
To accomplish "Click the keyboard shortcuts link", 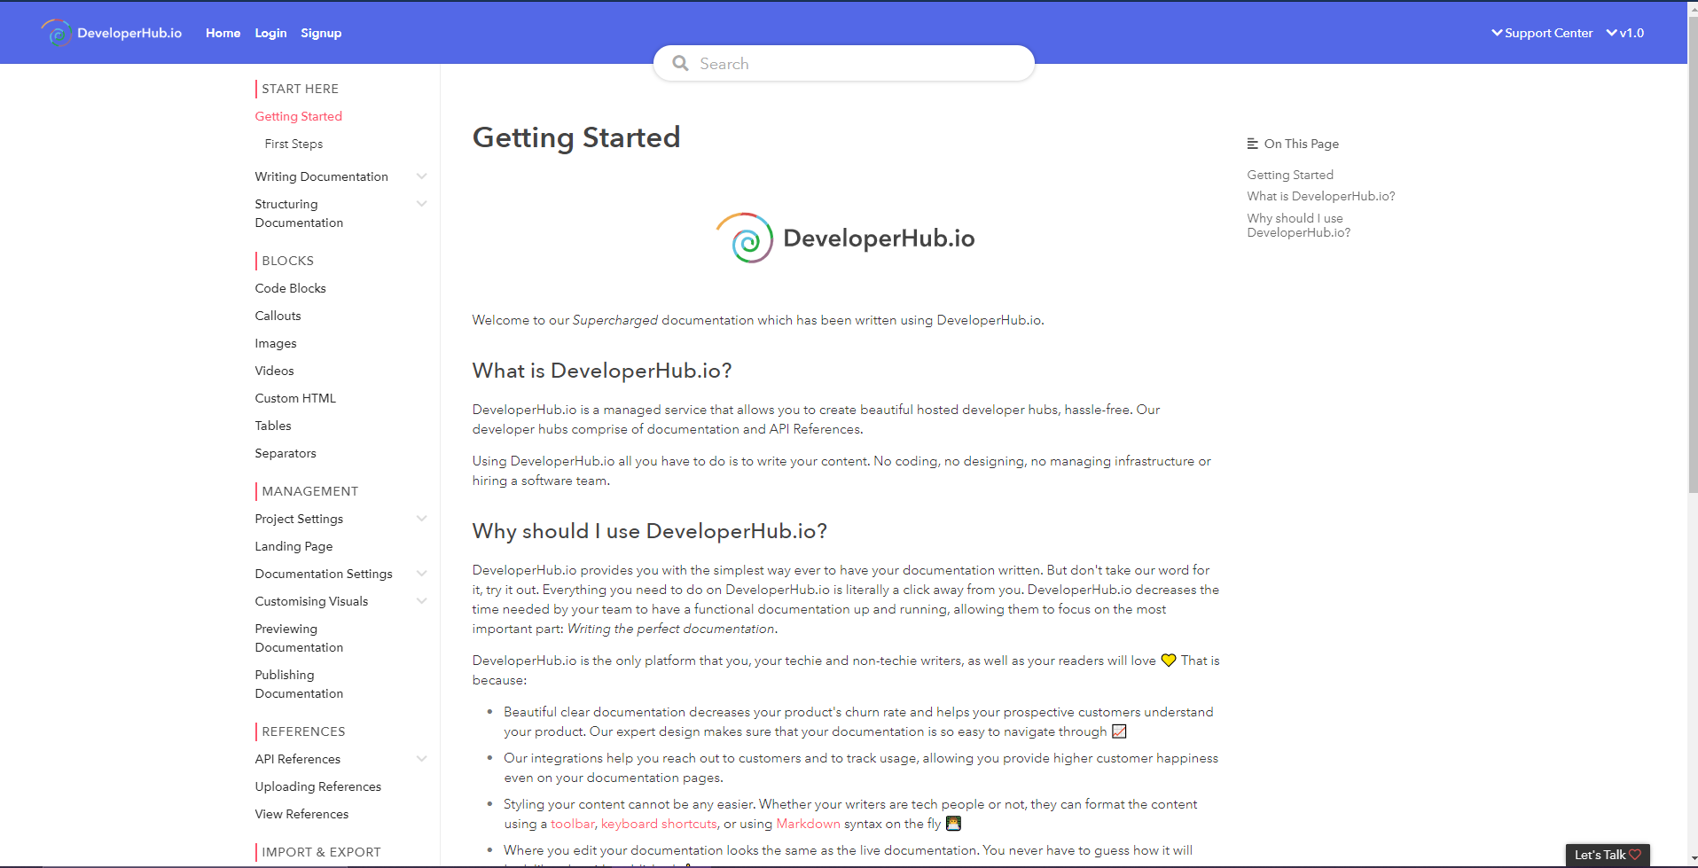I will pyautogui.click(x=659, y=824).
